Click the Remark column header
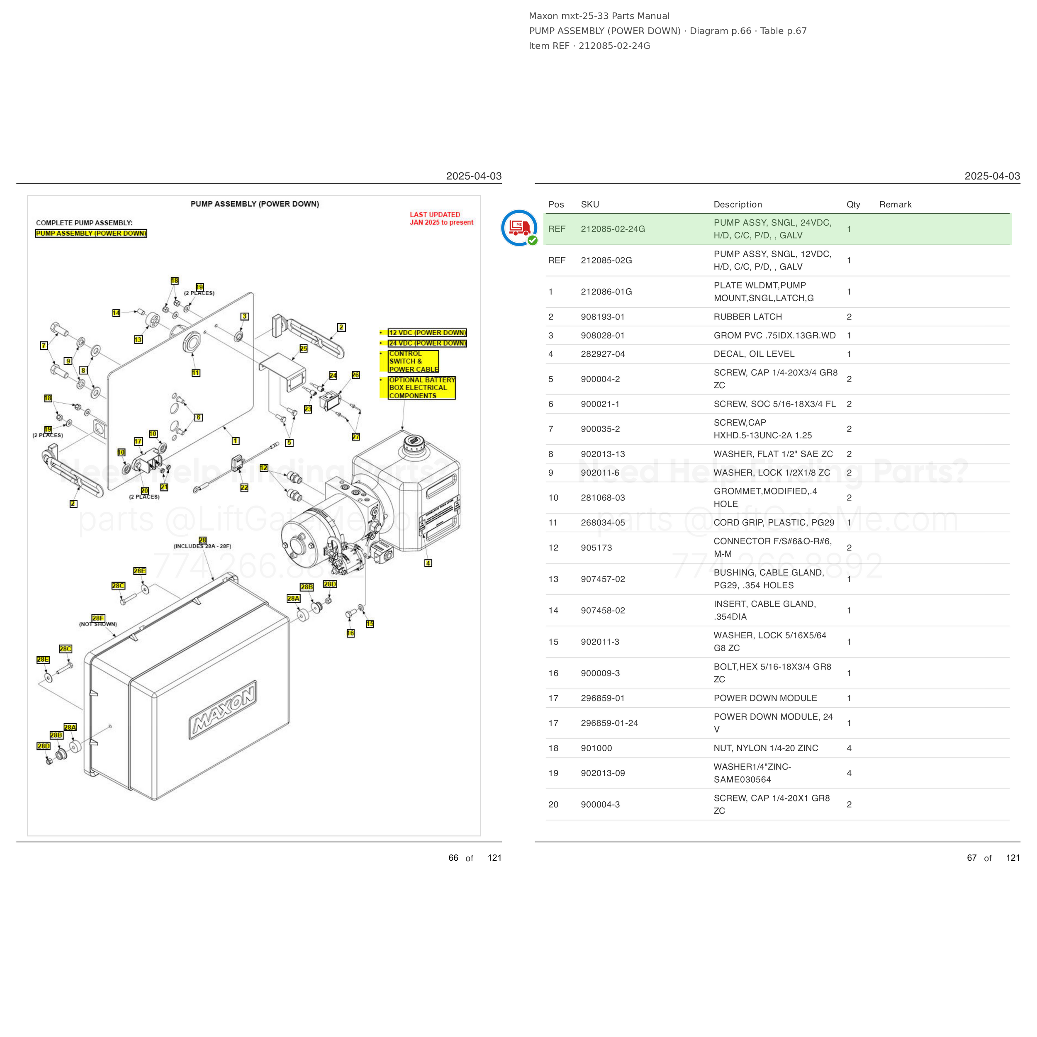The width and height of the screenshot is (1037, 1037). (895, 204)
